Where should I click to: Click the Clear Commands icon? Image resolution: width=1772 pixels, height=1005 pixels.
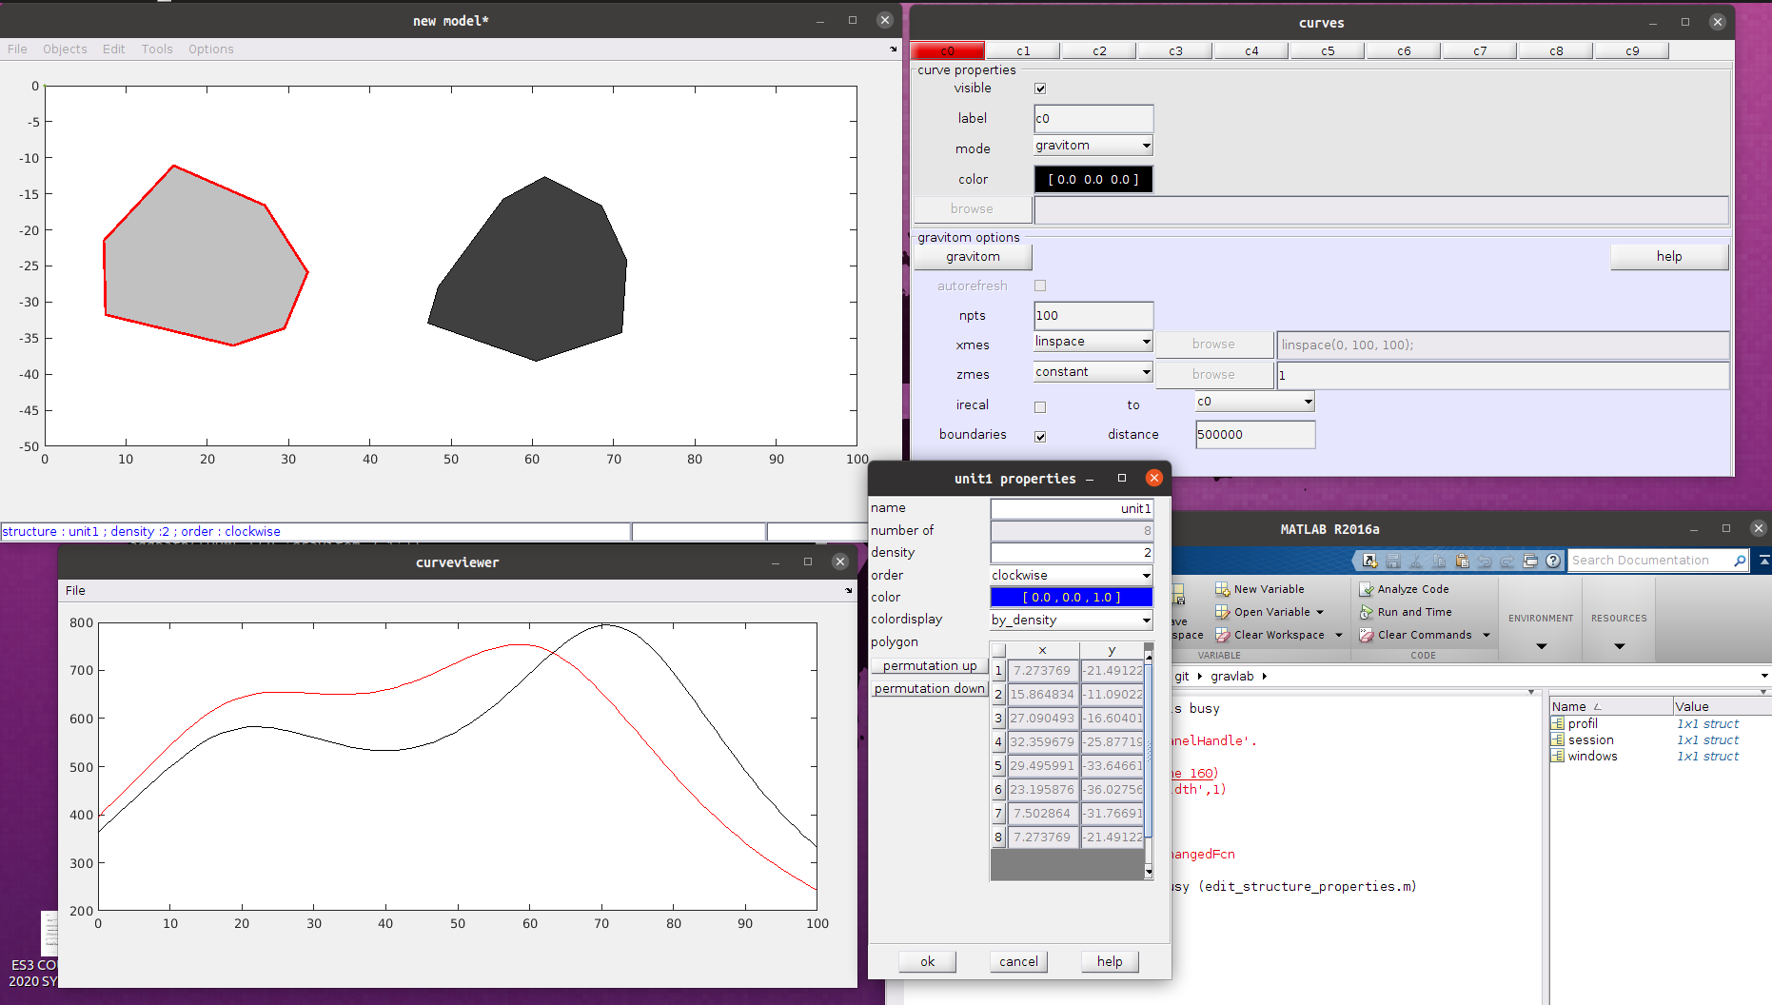pos(1367,635)
